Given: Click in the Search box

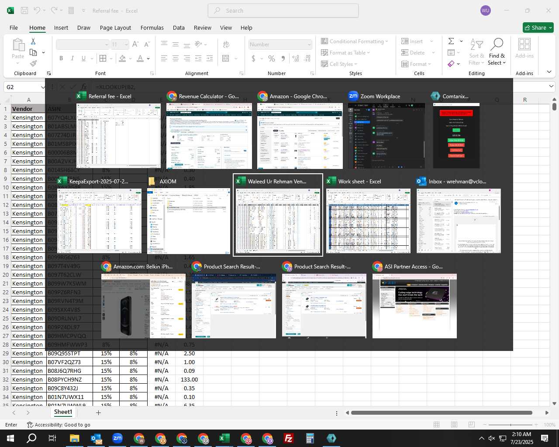Looking at the screenshot, I should [x=283, y=10].
